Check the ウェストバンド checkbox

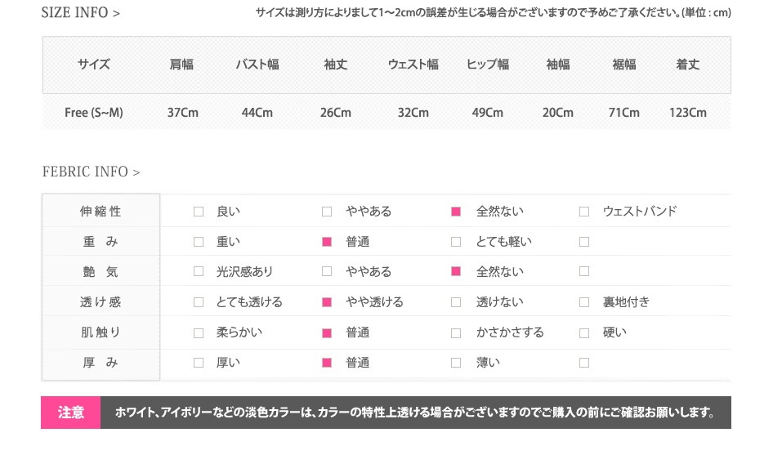[584, 212]
